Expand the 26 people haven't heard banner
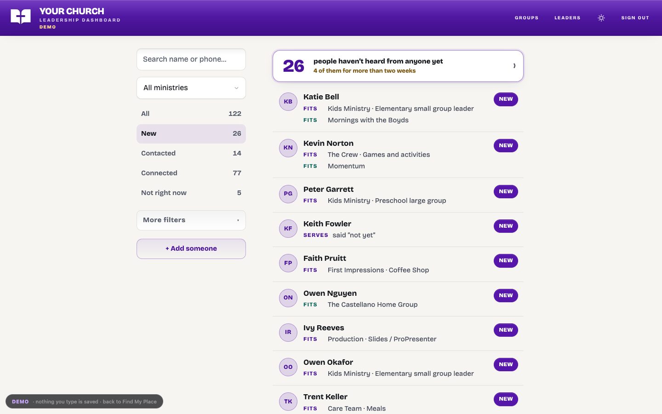662x414 pixels. coord(398,66)
